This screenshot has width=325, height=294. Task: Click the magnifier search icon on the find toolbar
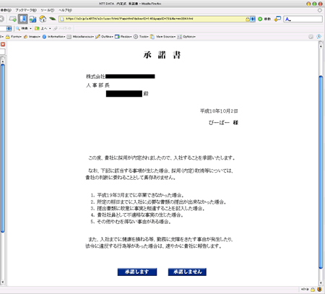[x=18, y=28]
